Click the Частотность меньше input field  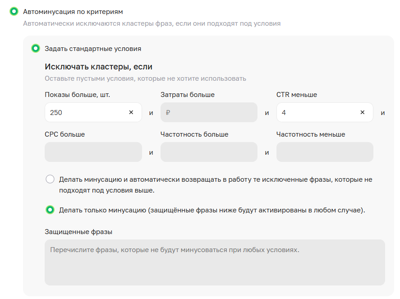coord(325,152)
